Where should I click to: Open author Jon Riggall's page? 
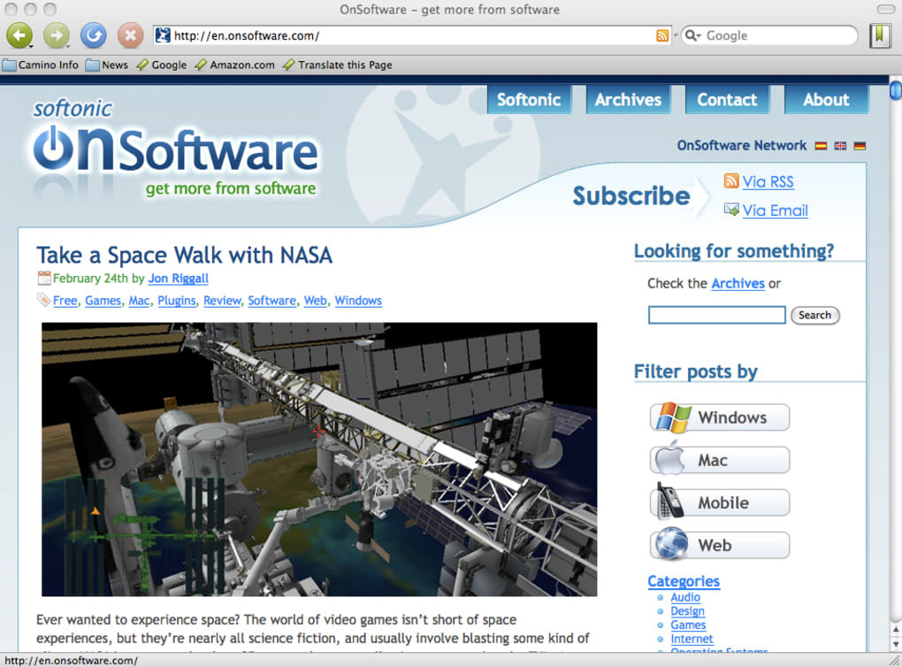179,279
